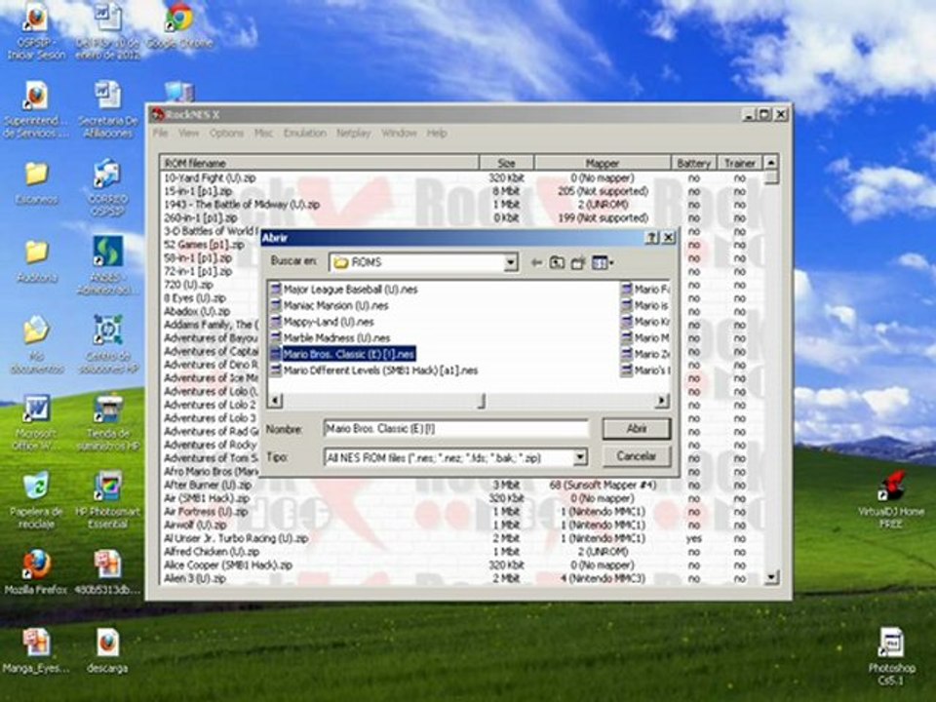Click the file list scroll right arrow
The width and height of the screenshot is (936, 702).
point(661,401)
